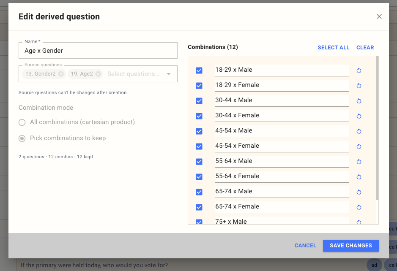Image resolution: width=397 pixels, height=271 pixels.
Task: Click '2 questions · 12 combos · 12 kept' text
Action: coord(56,157)
